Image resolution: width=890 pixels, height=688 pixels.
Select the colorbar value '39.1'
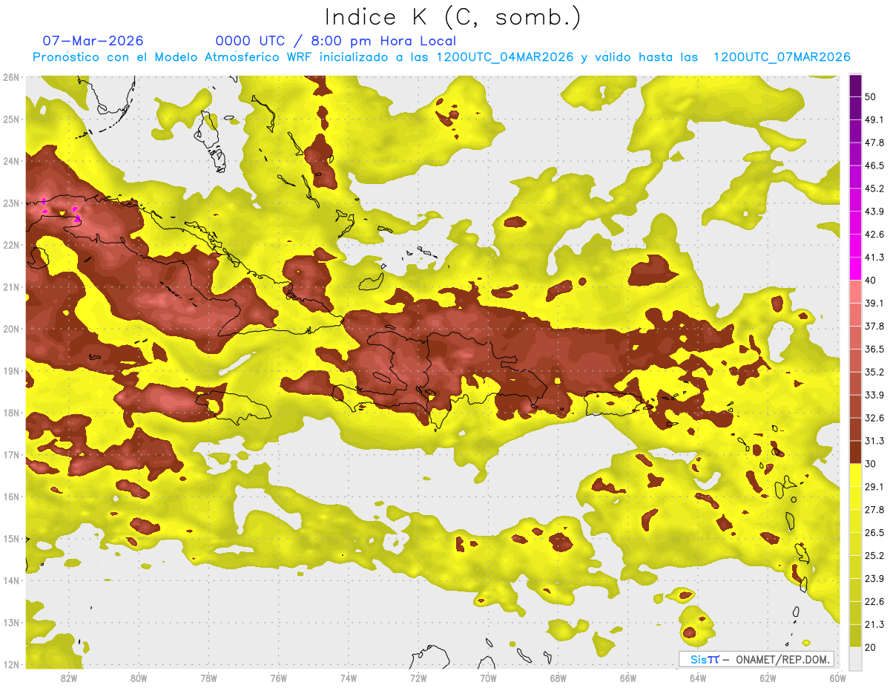[874, 303]
